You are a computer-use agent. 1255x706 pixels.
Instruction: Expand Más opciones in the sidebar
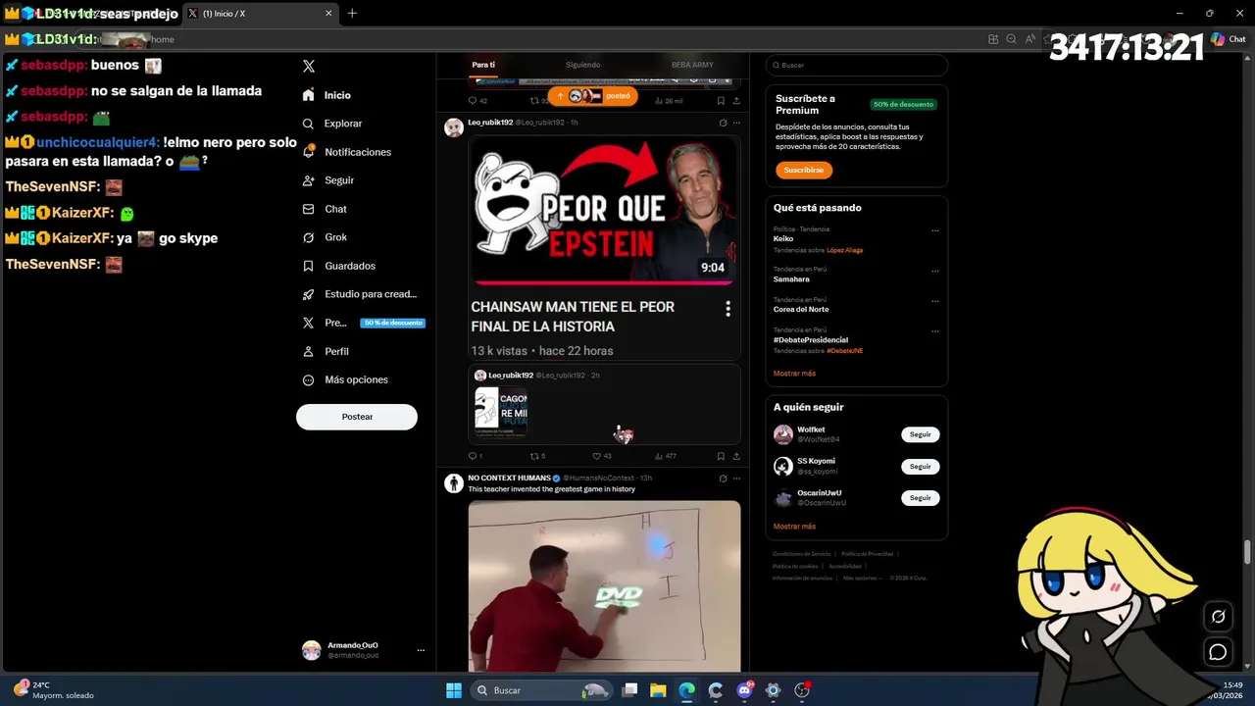pyautogui.click(x=344, y=379)
